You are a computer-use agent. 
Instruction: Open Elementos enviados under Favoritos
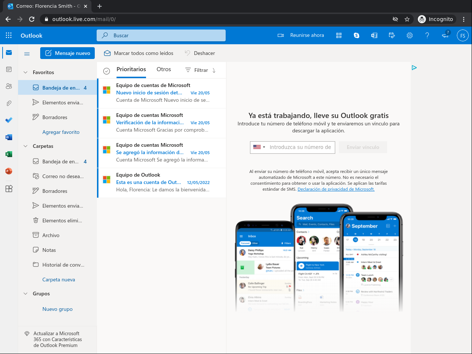(x=58, y=103)
